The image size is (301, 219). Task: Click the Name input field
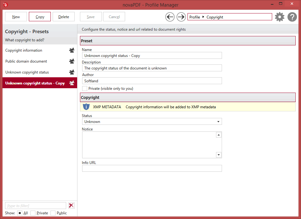click(x=152, y=56)
